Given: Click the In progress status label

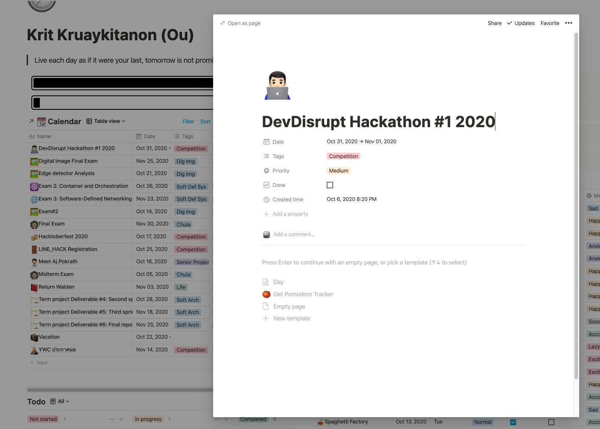Looking at the screenshot, I should click(148, 419).
